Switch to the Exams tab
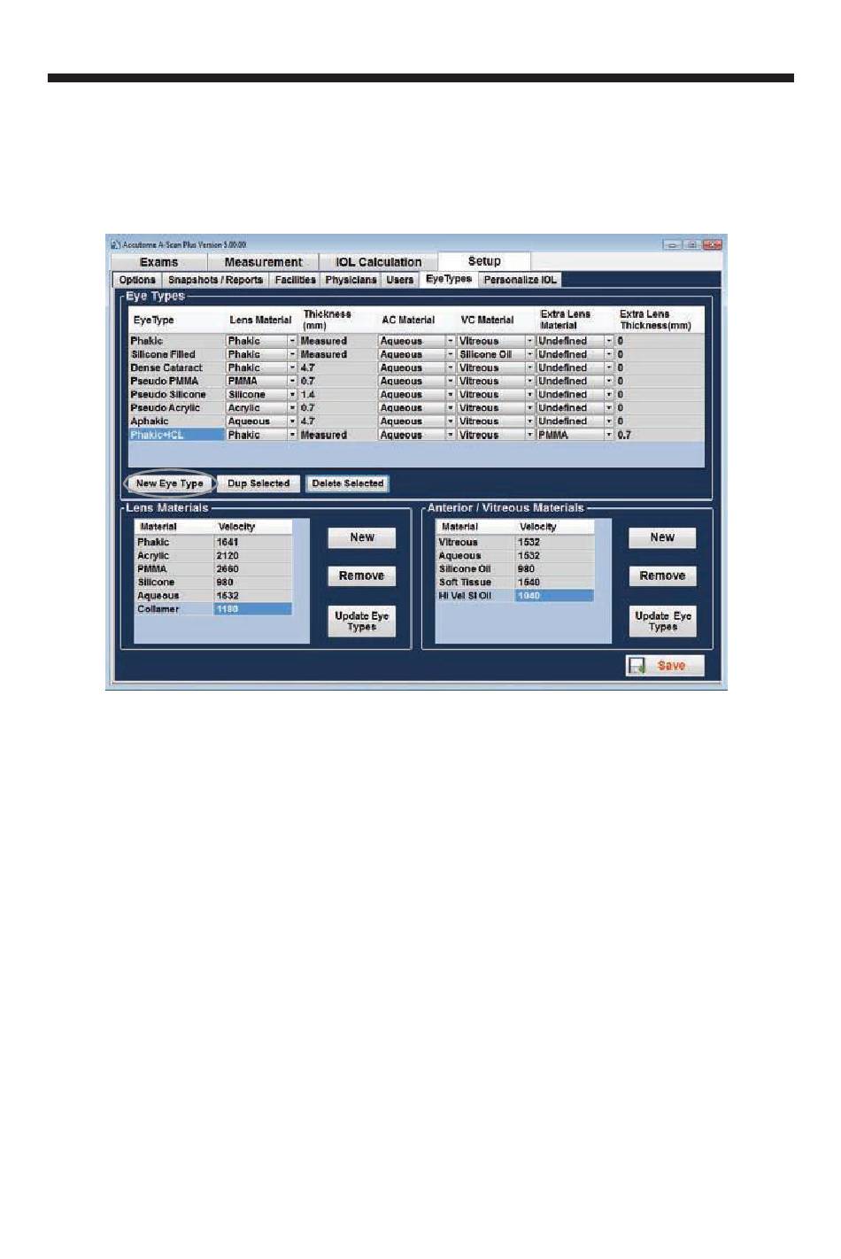 click(x=159, y=262)
